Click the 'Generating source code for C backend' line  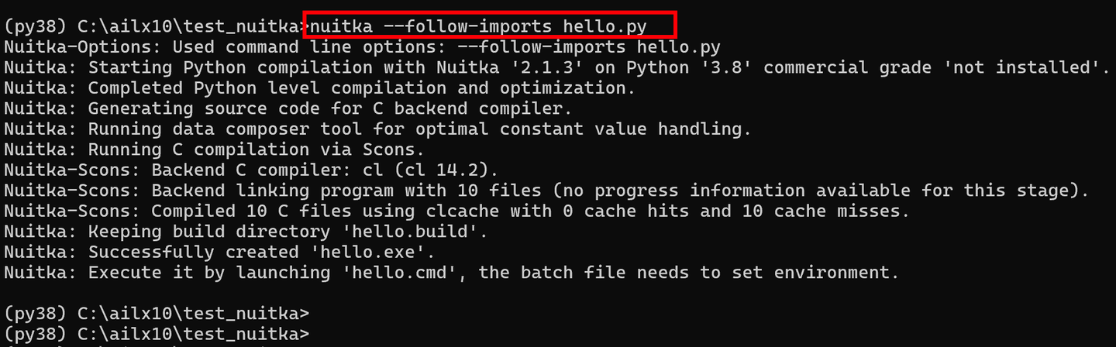pyautogui.click(x=329, y=108)
